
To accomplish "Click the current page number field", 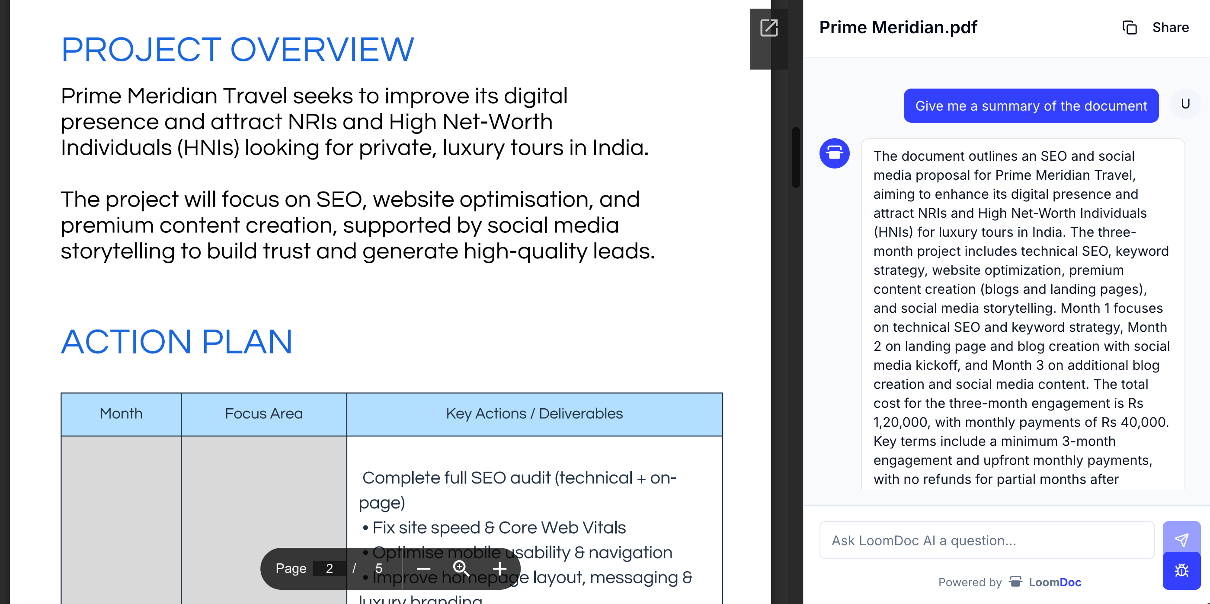I will click(x=329, y=569).
